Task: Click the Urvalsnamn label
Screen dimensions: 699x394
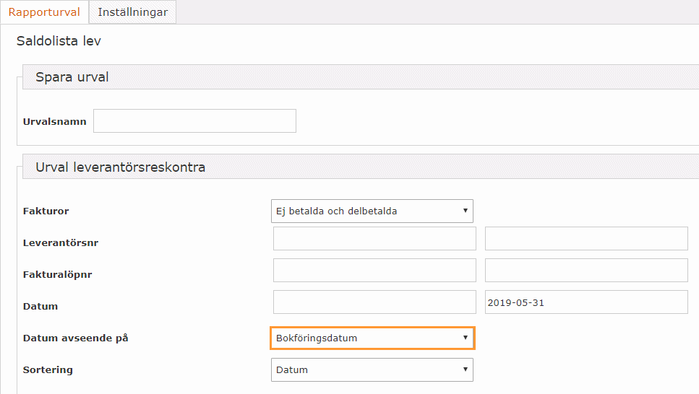Action: [x=54, y=121]
